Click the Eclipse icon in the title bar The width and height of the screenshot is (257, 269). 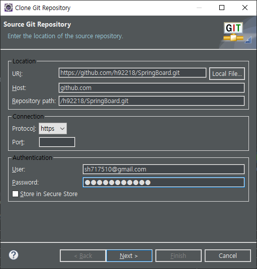click(x=9, y=8)
